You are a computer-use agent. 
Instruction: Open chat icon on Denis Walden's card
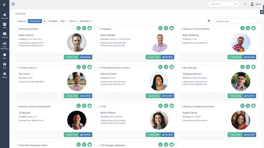(x=166, y=28)
